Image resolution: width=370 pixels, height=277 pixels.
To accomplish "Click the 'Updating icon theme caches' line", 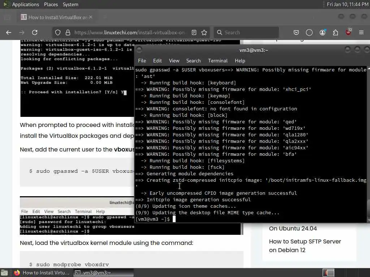I will pyautogui.click(x=186, y=206).
